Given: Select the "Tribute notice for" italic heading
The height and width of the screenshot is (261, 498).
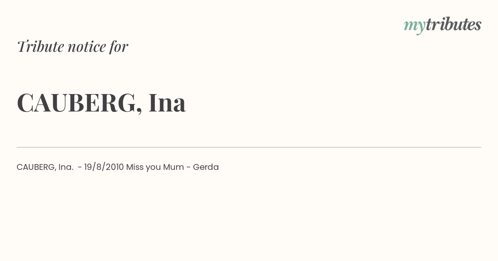Looking at the screenshot, I should [72, 46].
